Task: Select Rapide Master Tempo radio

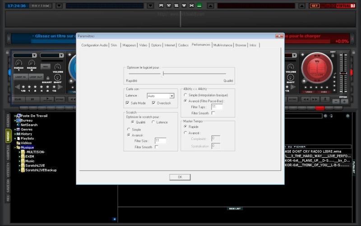Action: 185,127
